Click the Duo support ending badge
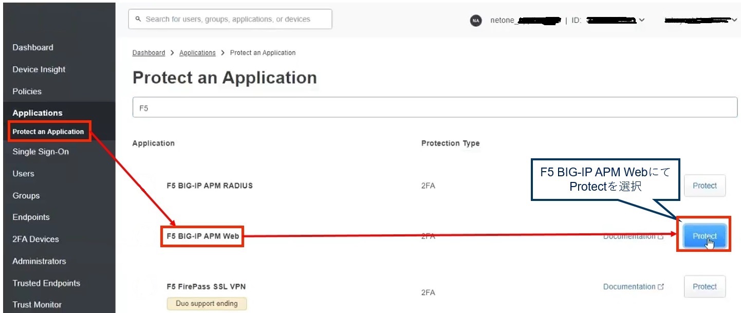The image size is (741, 313). click(x=207, y=304)
